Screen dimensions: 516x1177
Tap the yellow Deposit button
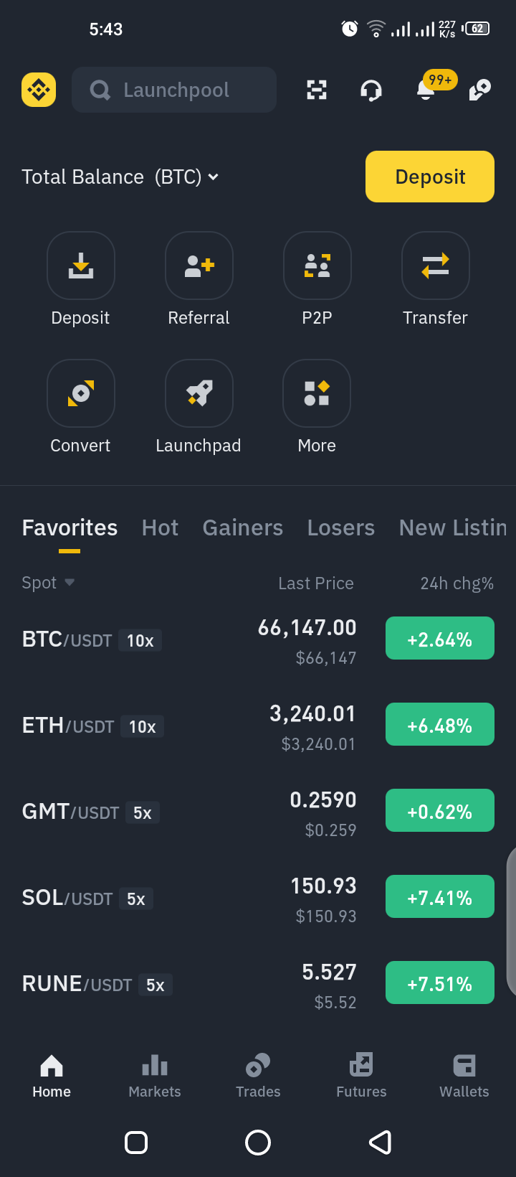(430, 177)
